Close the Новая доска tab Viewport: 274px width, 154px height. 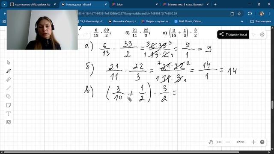(x=106, y=4)
